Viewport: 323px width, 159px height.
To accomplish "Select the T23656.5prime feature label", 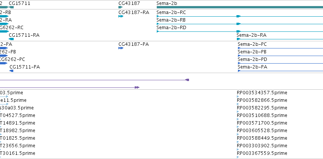I will click(x=17, y=146).
